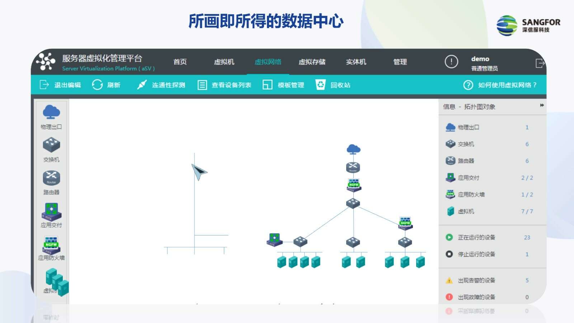The image size is (574, 323).
Task: Select the 应用防火墙 NGFW icon in palette
Action: (51, 245)
